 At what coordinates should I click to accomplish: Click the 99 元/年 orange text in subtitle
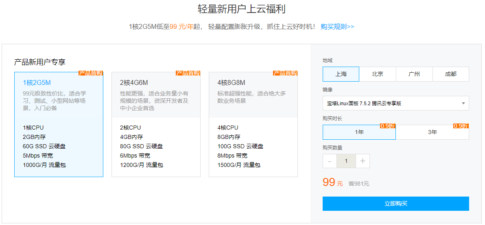click(x=181, y=26)
